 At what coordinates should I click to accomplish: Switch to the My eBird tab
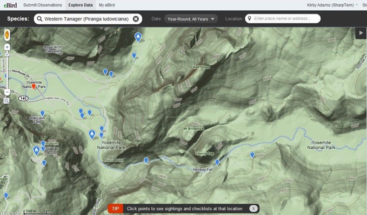point(106,5)
